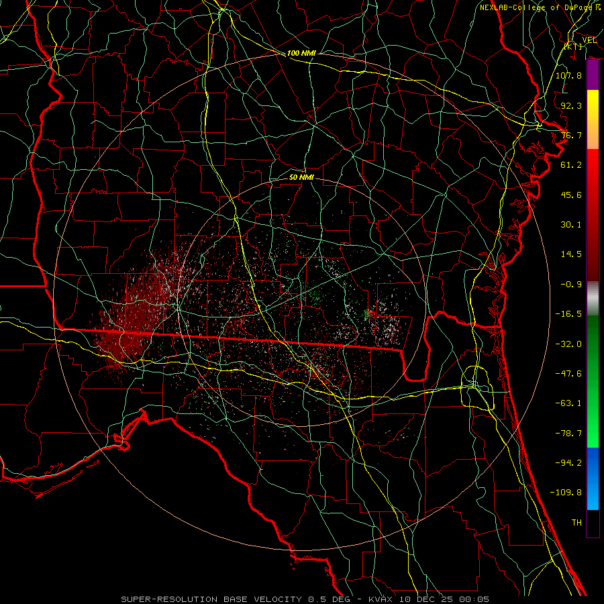Click the TH legend label
The width and height of the screenshot is (604, 604).
pyautogui.click(x=576, y=523)
